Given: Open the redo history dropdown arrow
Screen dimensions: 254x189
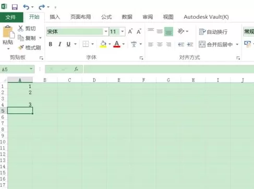Looking at the screenshot, I should 48,7.
